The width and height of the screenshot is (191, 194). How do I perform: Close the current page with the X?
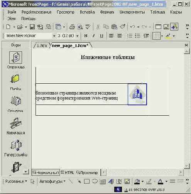(186, 45)
